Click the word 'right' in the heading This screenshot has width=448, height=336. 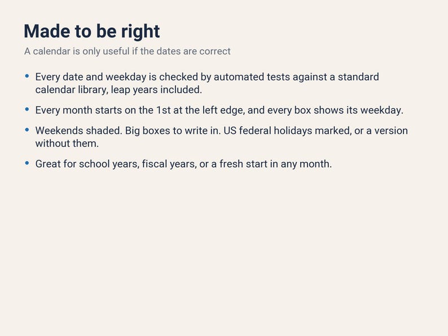(140, 32)
